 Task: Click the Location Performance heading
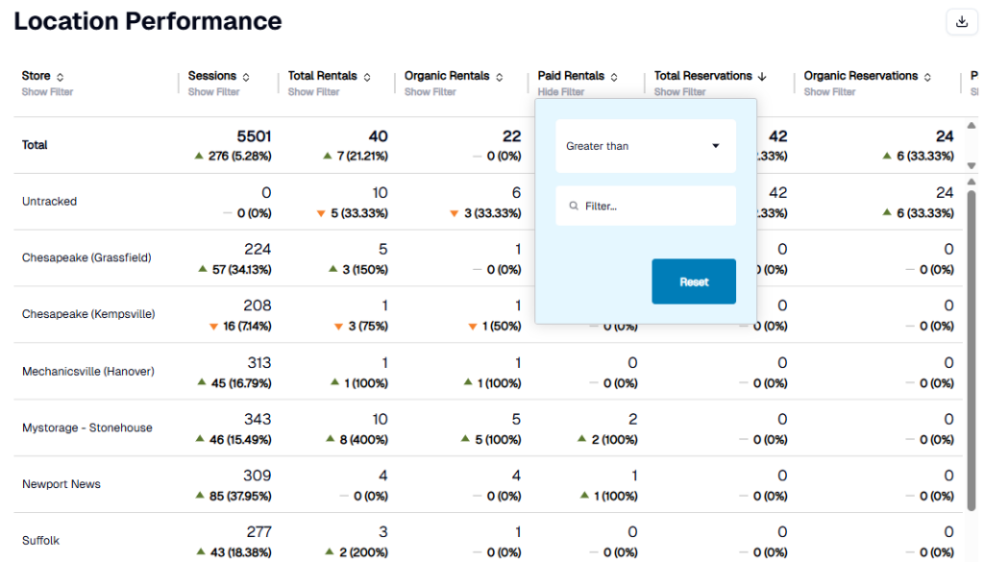[148, 21]
